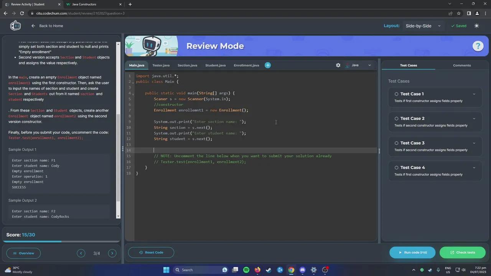
Task: Toggle the dark/light theme sun icon
Action: [x=476, y=26]
